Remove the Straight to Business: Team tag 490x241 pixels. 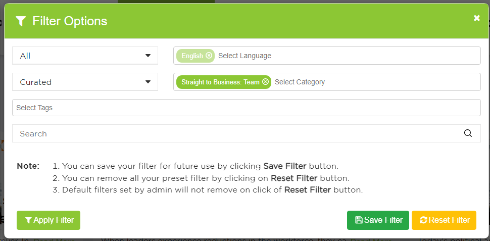point(266,82)
